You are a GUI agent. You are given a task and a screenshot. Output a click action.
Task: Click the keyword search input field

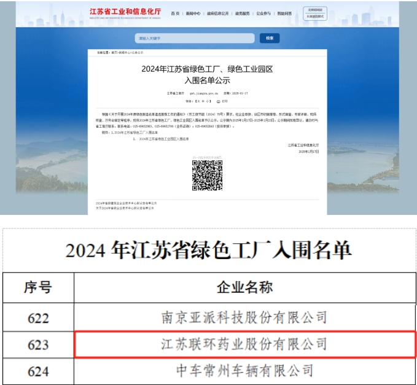(195, 38)
